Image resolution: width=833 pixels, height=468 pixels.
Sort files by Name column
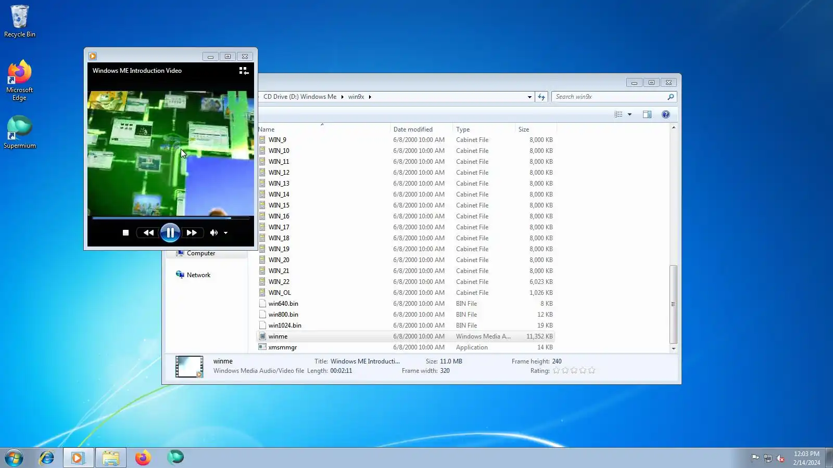point(323,129)
